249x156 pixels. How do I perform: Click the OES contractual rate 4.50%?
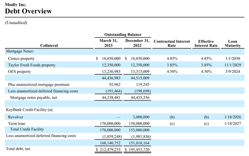[172, 72]
